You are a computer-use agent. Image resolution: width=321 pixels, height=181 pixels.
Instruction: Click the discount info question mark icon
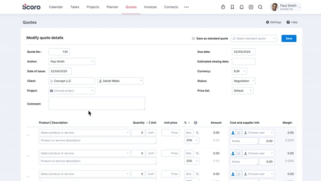(196, 123)
